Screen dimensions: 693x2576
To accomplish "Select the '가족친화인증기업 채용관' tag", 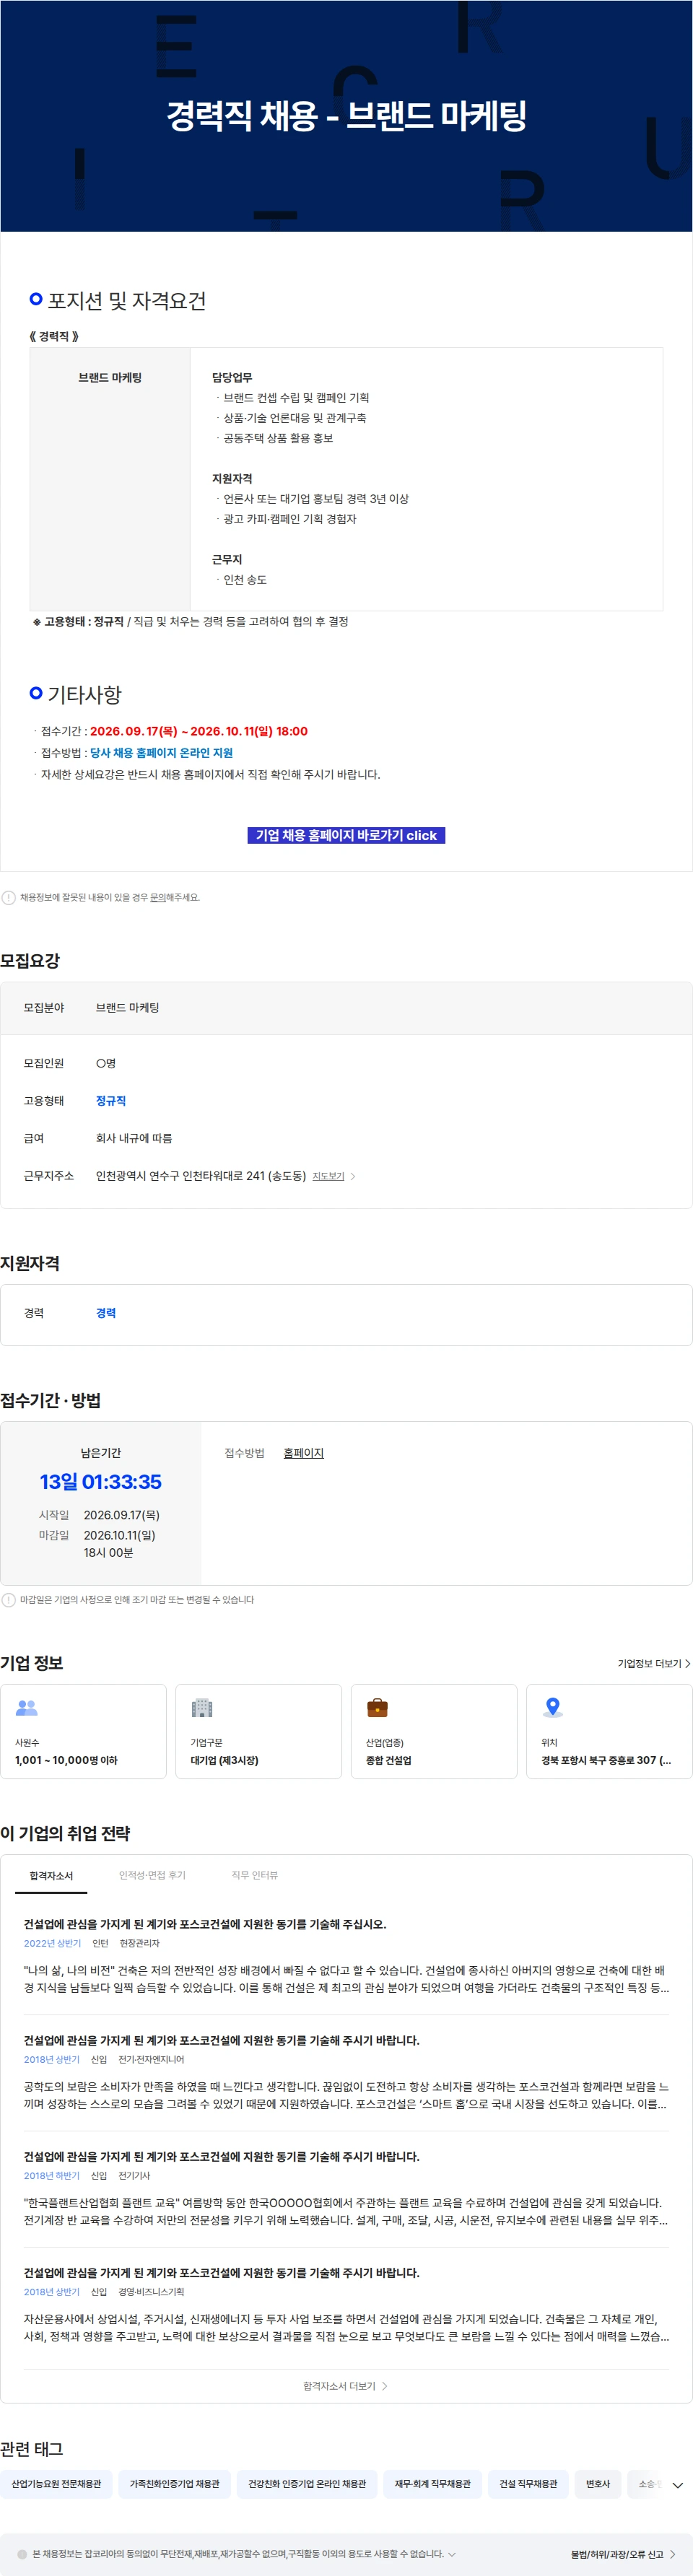I will (174, 2484).
